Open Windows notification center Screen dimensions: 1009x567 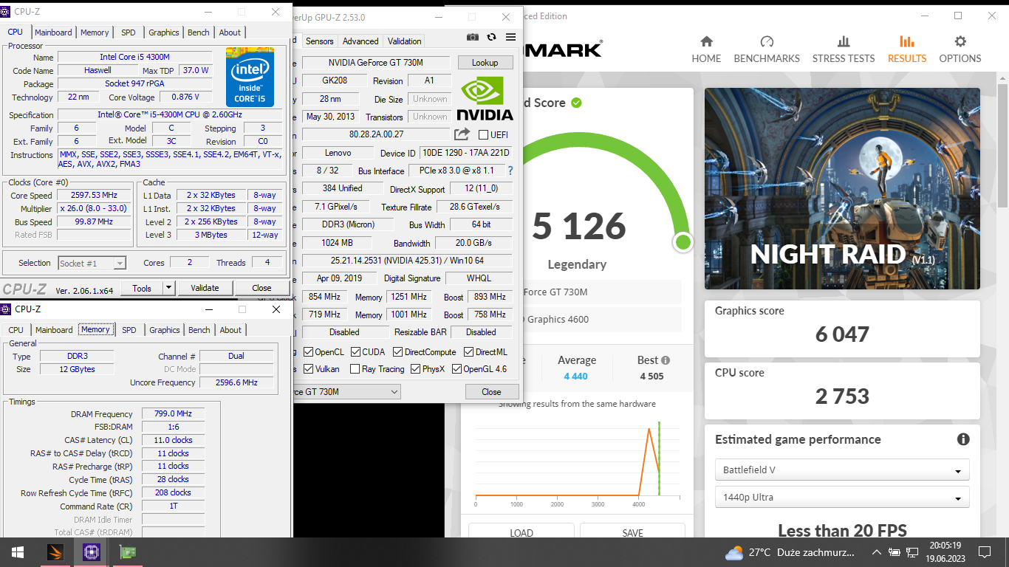984,552
